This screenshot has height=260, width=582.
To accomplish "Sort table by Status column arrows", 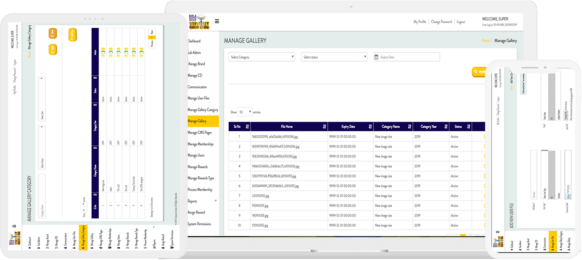I will [x=468, y=127].
